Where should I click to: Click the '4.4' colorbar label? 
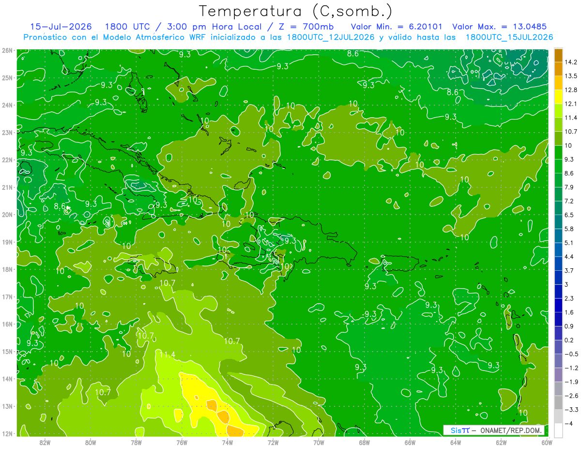point(569,257)
